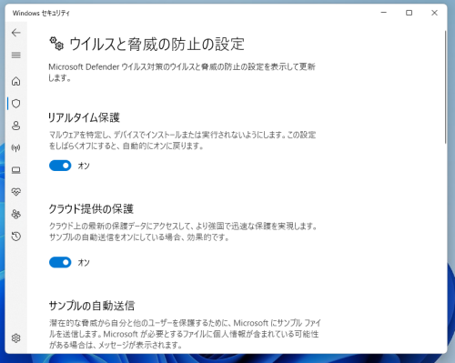
Task: Close the Windows セキュリティ window
Action: [x=434, y=13]
